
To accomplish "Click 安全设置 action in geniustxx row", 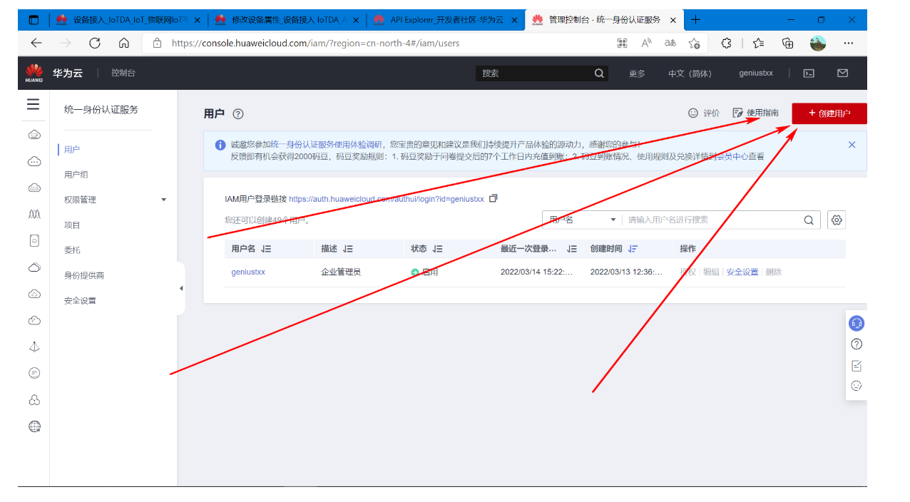I will [x=742, y=272].
